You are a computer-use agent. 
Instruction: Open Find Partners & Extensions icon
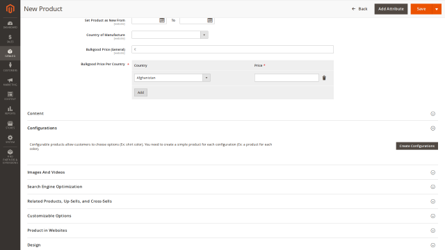coord(10,156)
